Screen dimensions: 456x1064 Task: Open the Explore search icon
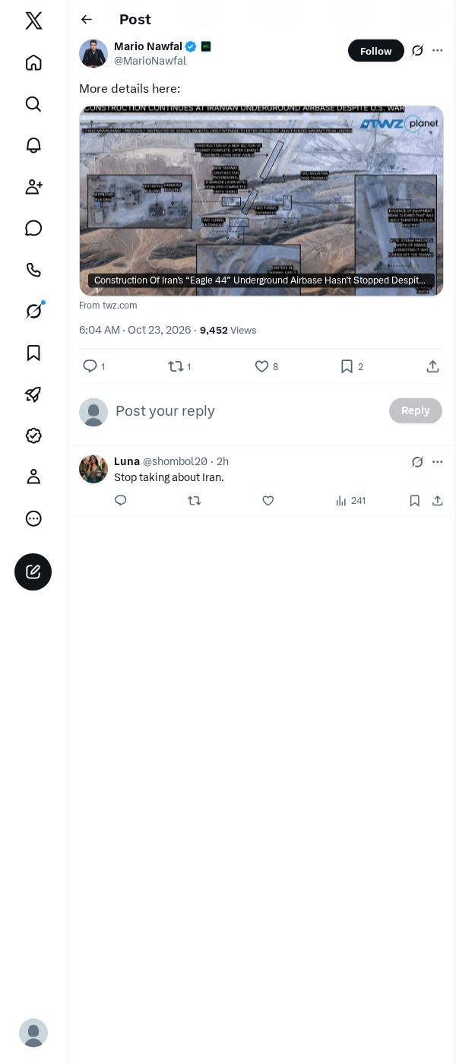33,104
